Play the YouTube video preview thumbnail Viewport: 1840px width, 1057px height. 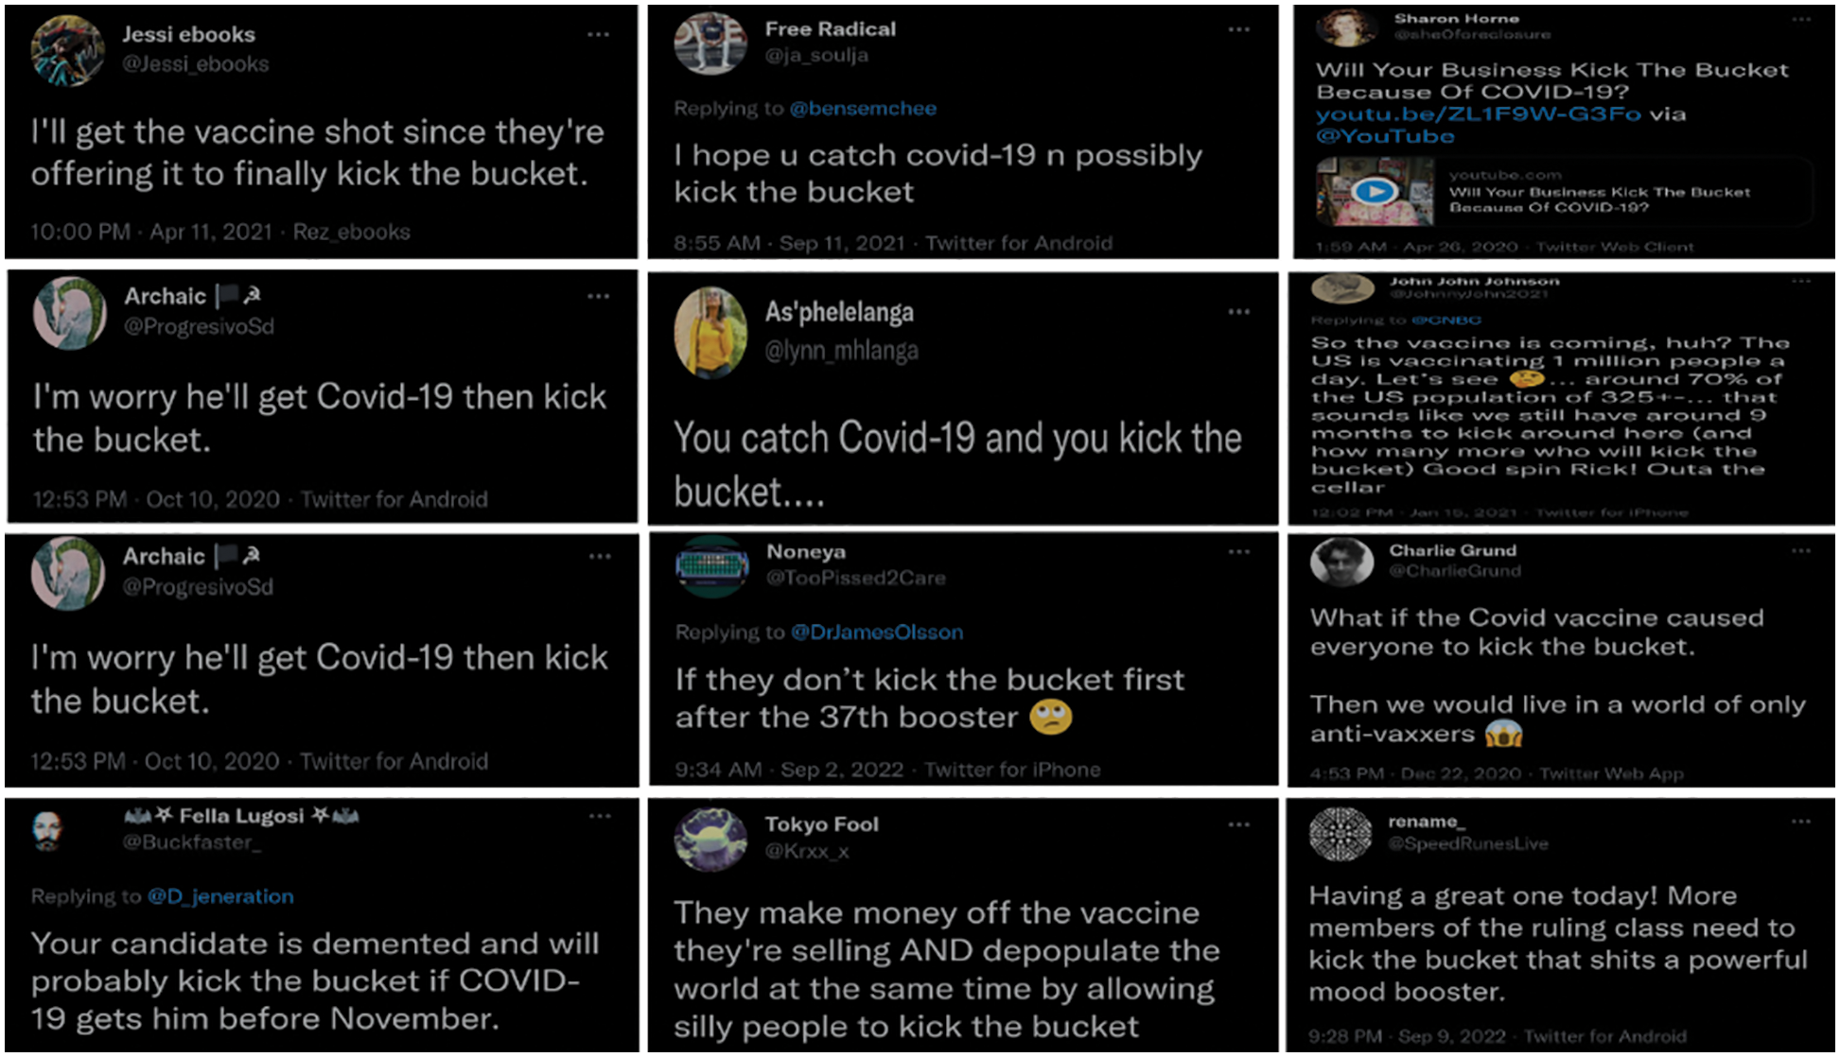pos(1375,192)
